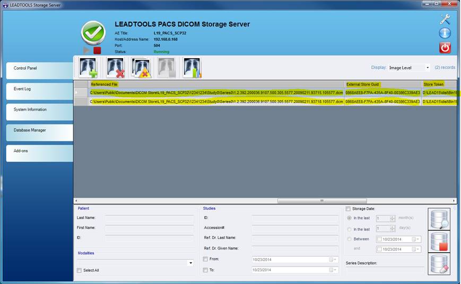The width and height of the screenshot is (461, 284).
Task: Click the database stop icon with red square
Action: pos(439,242)
